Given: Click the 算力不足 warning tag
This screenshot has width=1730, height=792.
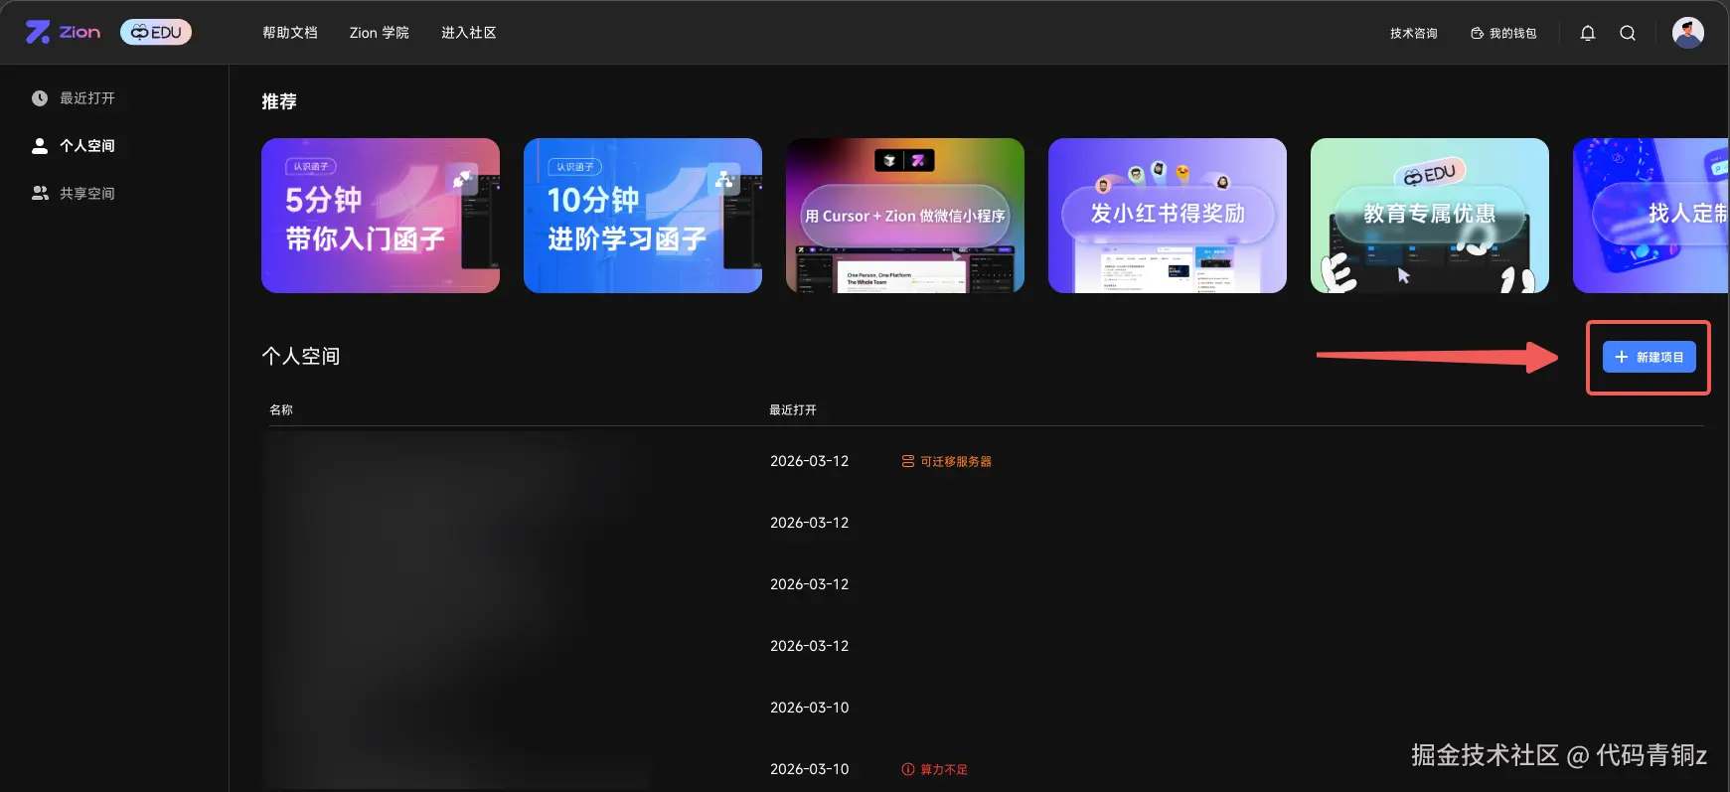Looking at the screenshot, I should pyautogui.click(x=935, y=769).
